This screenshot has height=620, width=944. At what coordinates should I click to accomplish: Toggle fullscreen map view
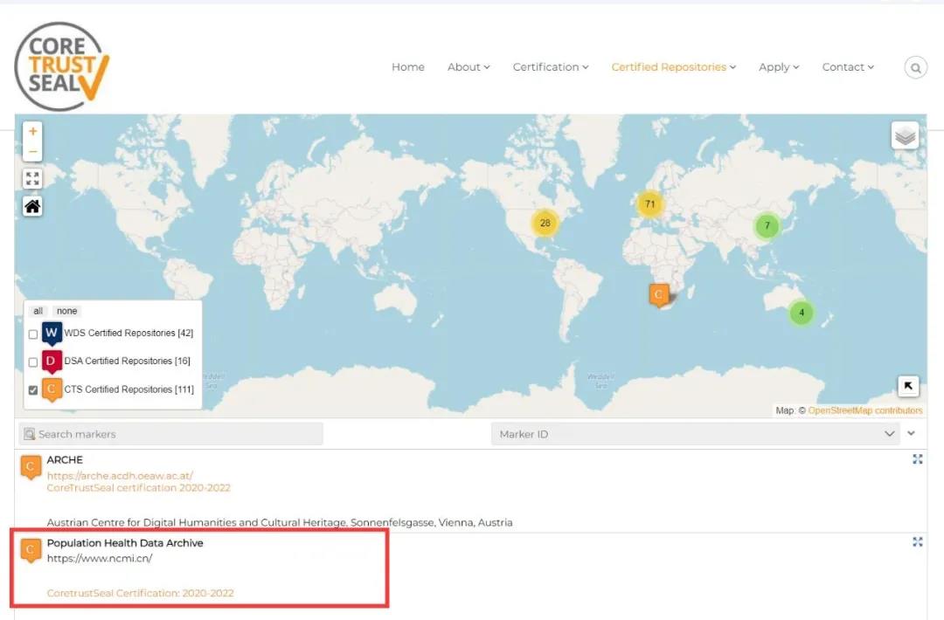32,179
